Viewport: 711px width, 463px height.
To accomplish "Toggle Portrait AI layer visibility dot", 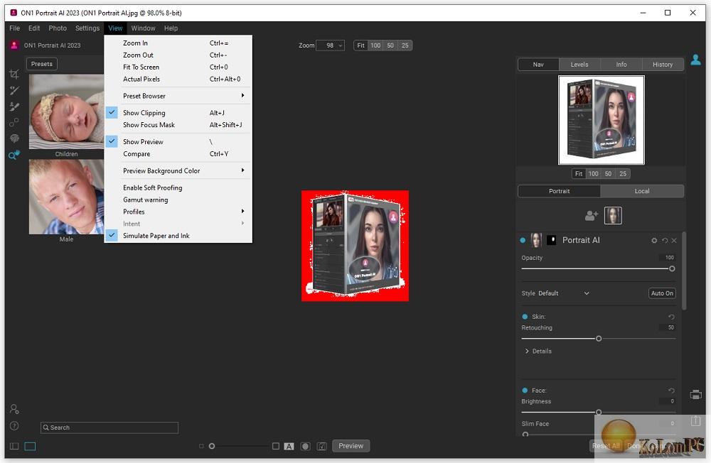I will (x=523, y=241).
